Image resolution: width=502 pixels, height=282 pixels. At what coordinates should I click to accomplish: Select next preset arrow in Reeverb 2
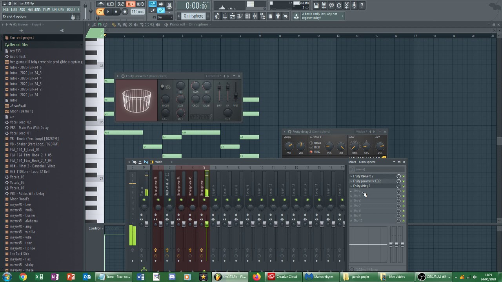tap(229, 76)
